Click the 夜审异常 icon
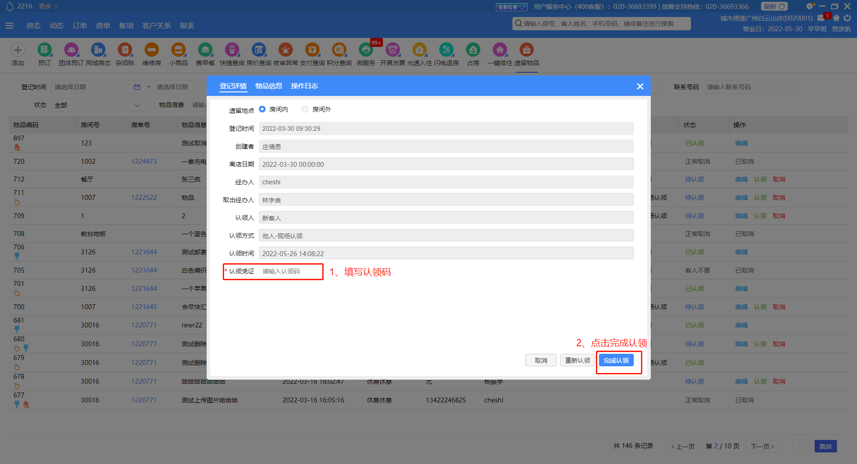The image size is (857, 464). coord(286,50)
